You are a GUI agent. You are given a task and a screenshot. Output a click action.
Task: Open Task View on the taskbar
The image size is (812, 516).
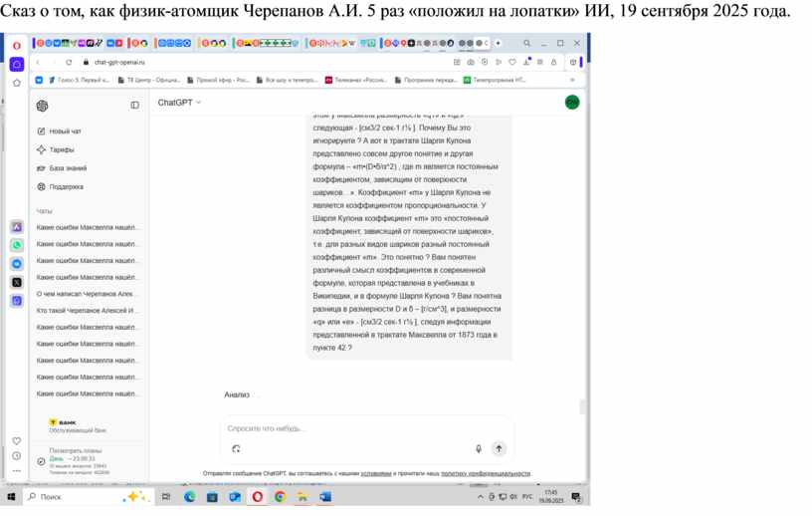pyautogui.click(x=166, y=497)
